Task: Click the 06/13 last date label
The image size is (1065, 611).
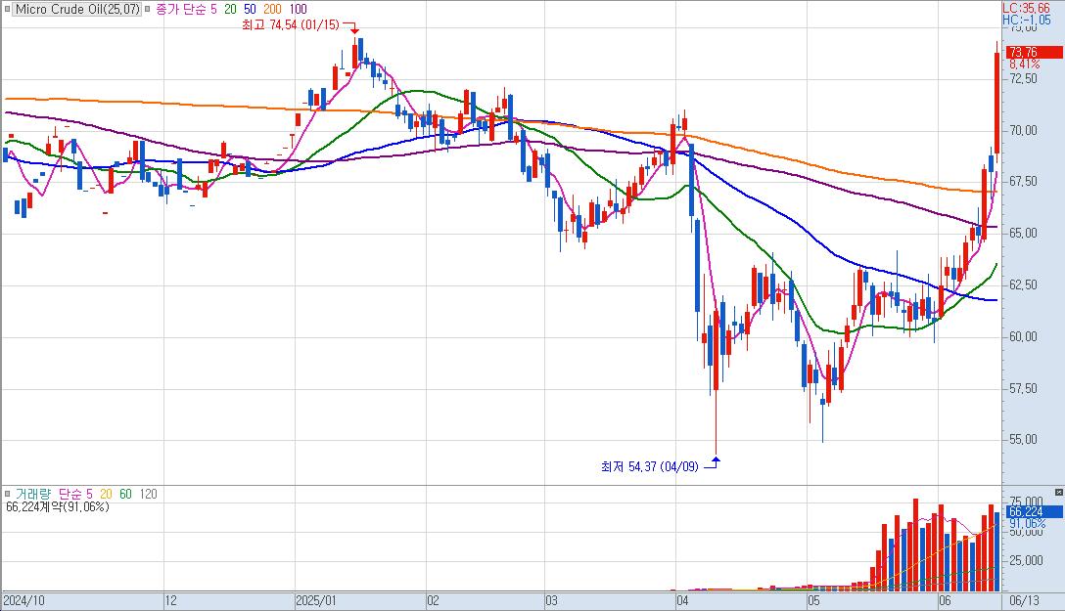Action: pyautogui.click(x=1024, y=601)
